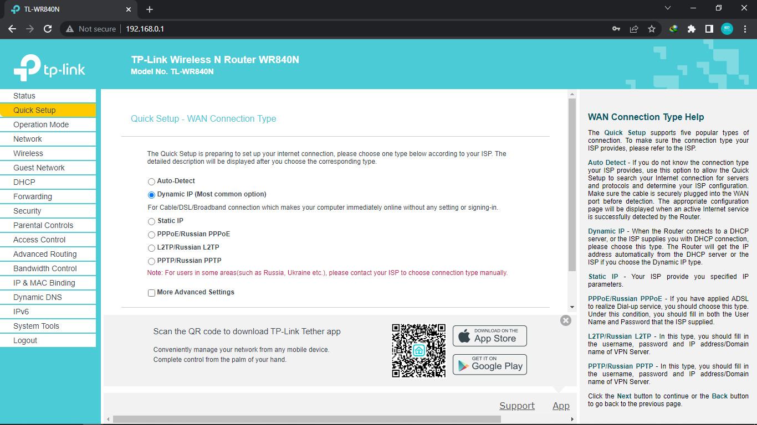The height and width of the screenshot is (425, 757).
Task: Open the Wireless settings menu
Action: (x=48, y=153)
